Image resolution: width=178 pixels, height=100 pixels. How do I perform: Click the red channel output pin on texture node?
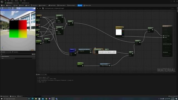point(123,31)
